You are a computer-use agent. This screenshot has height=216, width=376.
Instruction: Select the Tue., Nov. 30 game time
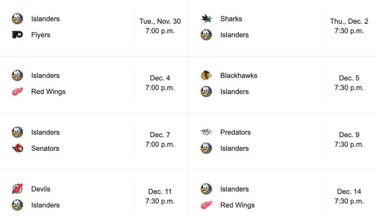tap(160, 31)
